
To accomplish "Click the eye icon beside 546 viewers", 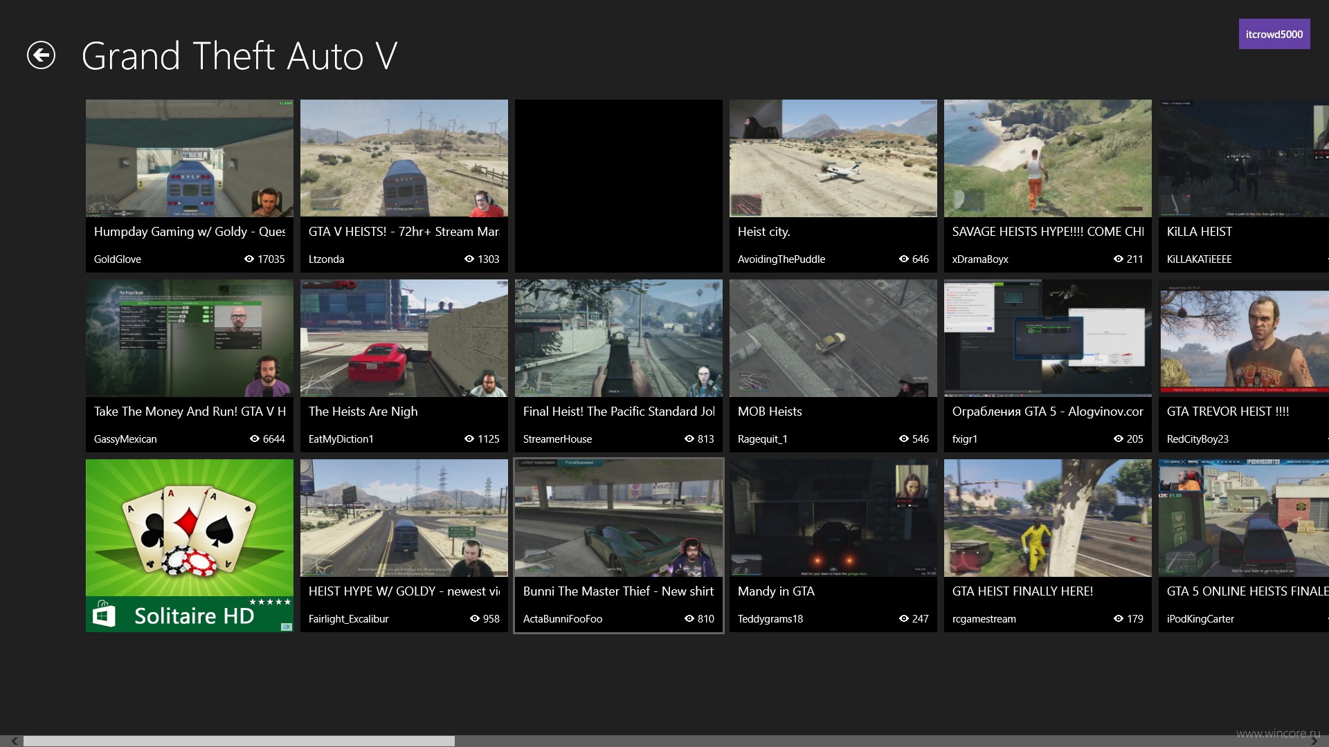I will click(904, 439).
